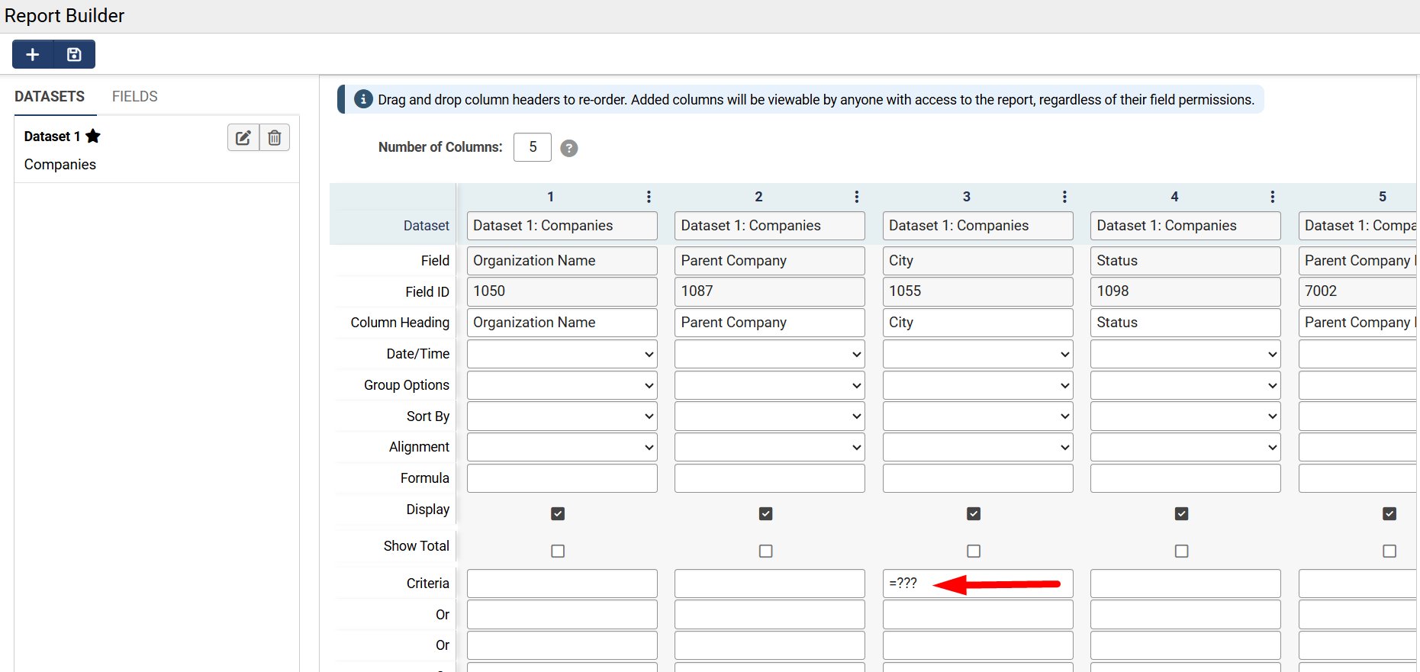Enable Show Total for column 1
The height and width of the screenshot is (672, 1420).
558,551
